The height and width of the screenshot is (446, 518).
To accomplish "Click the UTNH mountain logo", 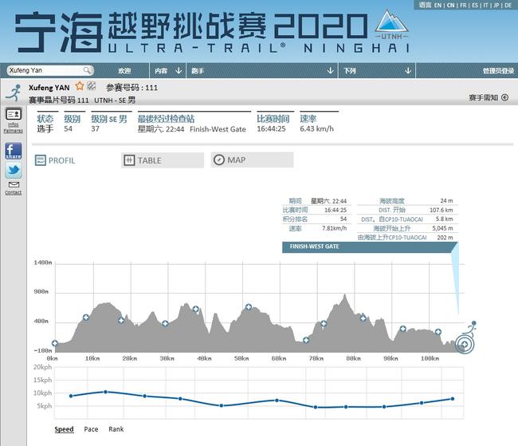I will click(x=392, y=25).
